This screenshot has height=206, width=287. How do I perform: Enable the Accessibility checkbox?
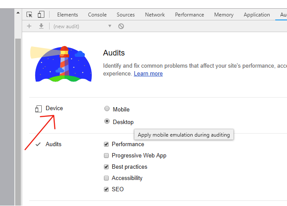point(107,178)
